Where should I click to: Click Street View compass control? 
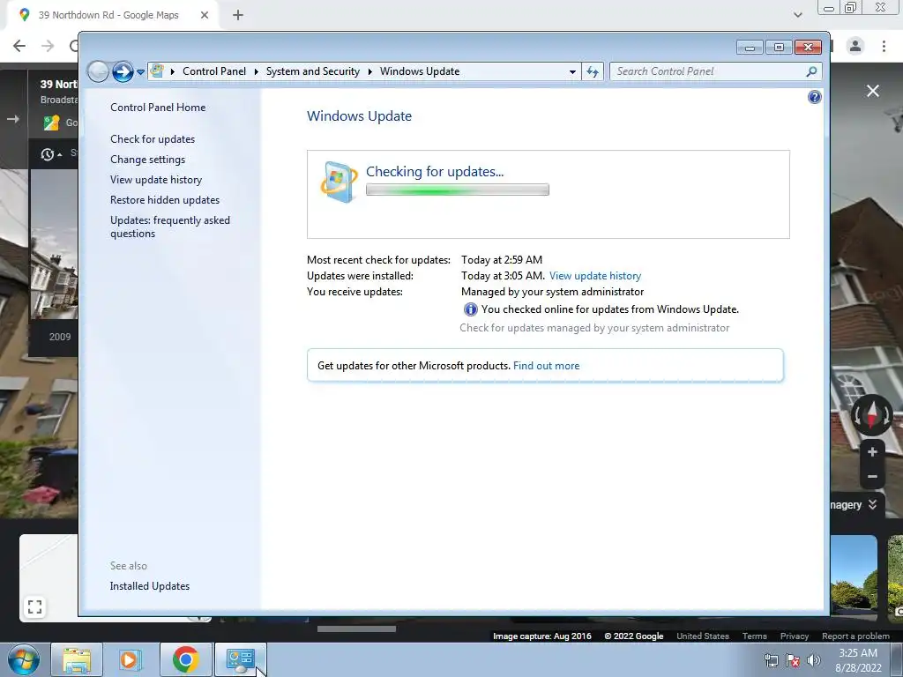point(872,414)
